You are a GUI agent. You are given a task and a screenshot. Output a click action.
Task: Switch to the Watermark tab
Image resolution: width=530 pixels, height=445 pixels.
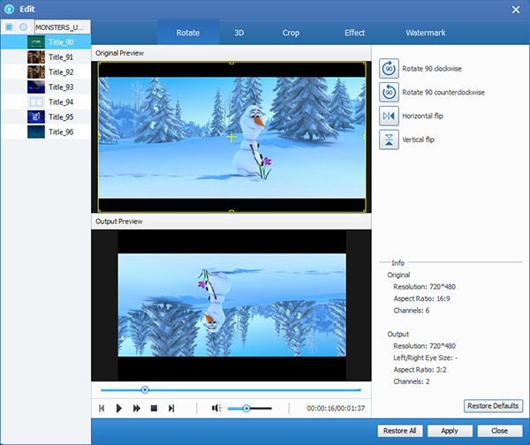pyautogui.click(x=426, y=33)
